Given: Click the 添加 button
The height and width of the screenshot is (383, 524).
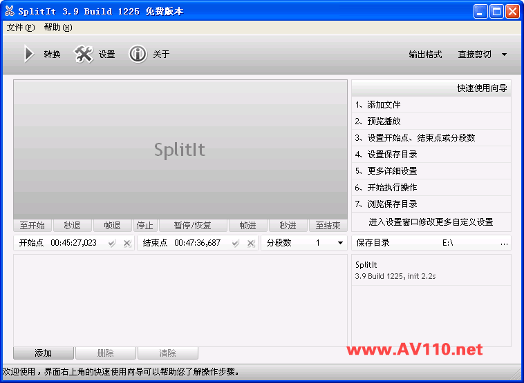Looking at the screenshot, I should (x=44, y=353).
